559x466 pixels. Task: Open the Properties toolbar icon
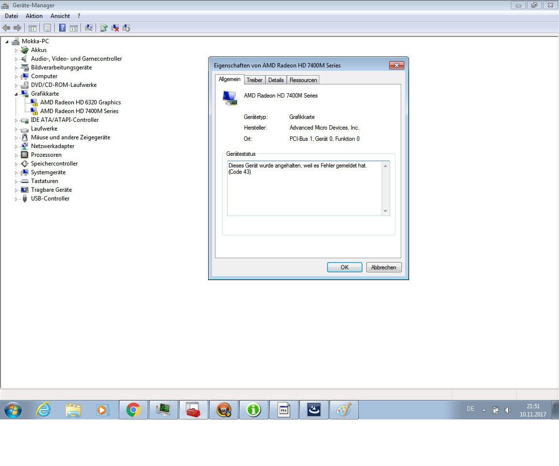pyautogui.click(x=47, y=28)
